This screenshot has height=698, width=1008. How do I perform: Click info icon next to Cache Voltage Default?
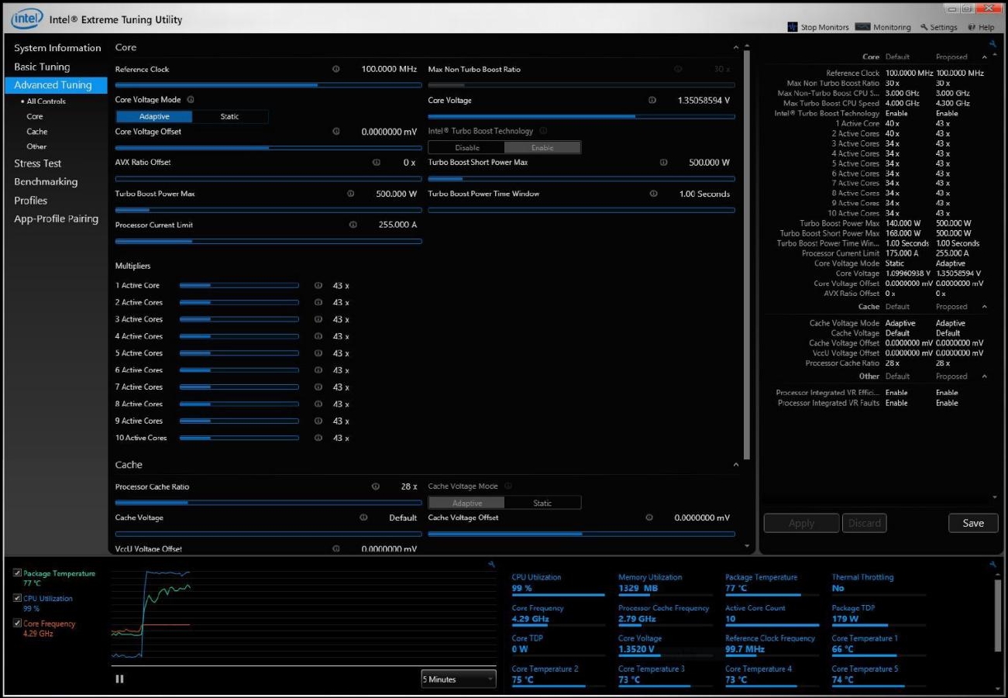pos(363,517)
